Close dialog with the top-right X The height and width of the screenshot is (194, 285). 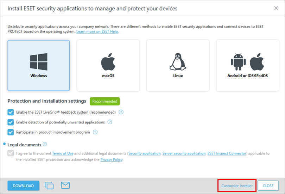(x=276, y=8)
